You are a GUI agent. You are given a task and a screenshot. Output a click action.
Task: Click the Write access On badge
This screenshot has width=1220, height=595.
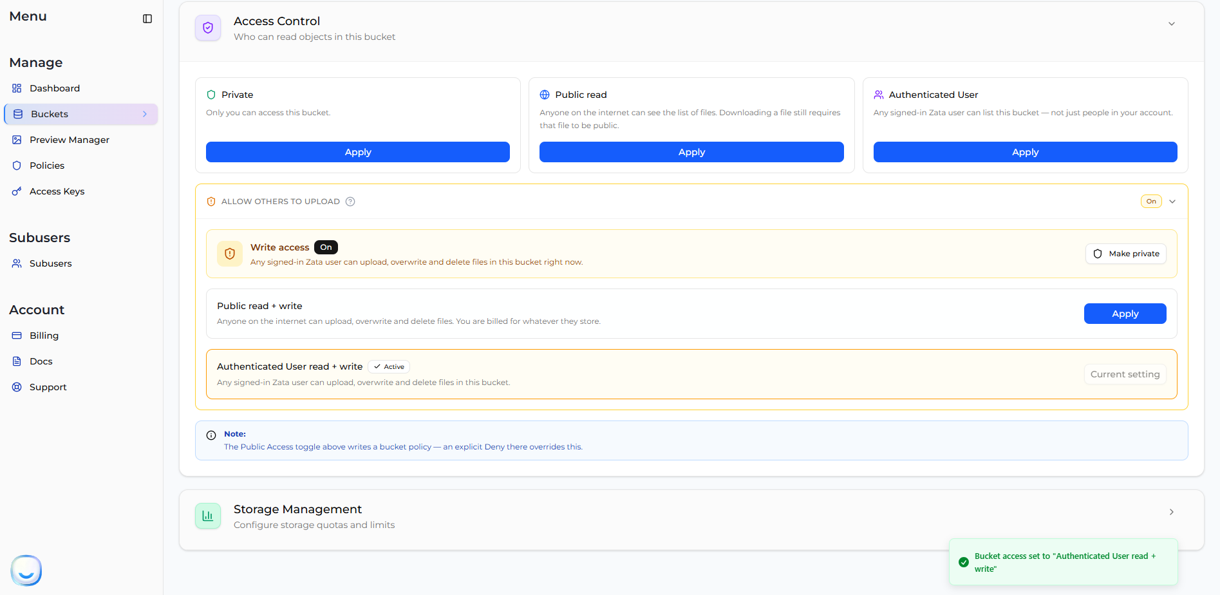tap(326, 247)
